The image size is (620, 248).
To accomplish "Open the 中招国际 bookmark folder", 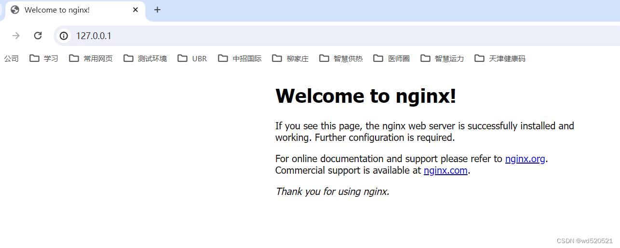I will 240,58.
